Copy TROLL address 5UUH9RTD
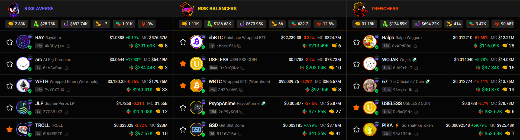This screenshot has width=520, height=140. [66, 134]
